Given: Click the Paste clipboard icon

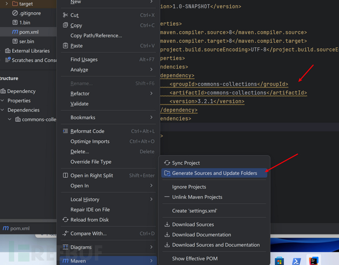Looking at the screenshot, I should click(65, 46).
